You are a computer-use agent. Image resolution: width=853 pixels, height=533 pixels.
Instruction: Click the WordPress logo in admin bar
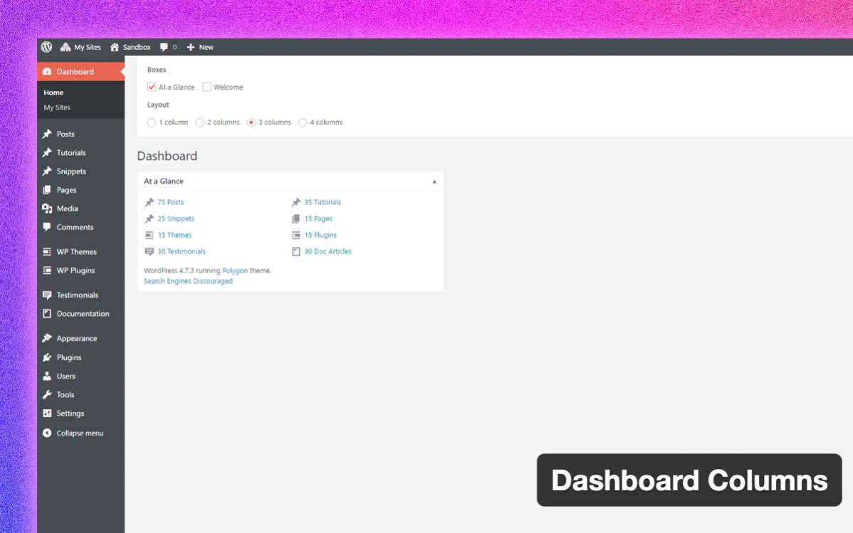47,47
